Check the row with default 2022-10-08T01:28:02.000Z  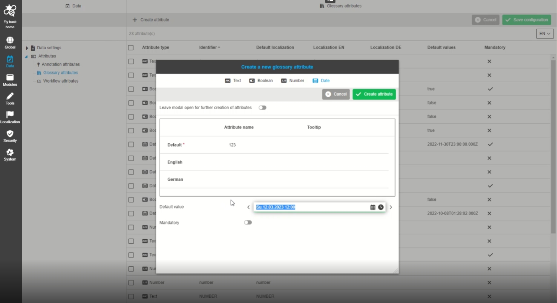coord(131,213)
